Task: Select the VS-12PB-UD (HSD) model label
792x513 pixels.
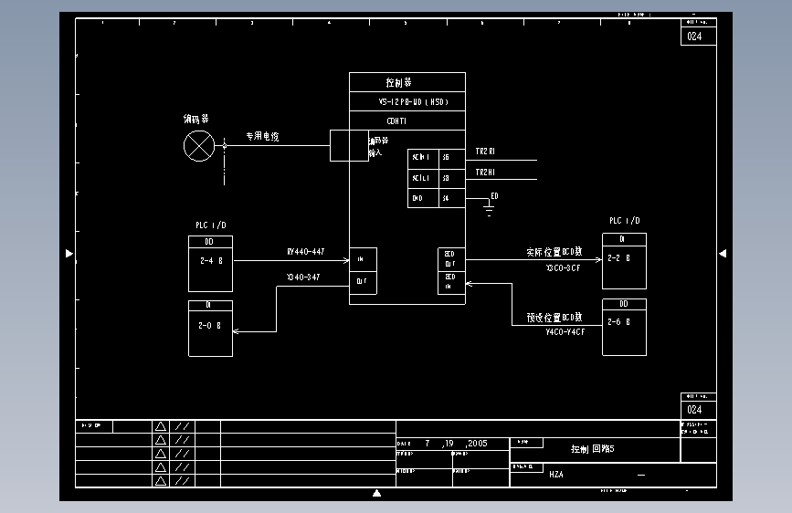Action: [x=413, y=101]
